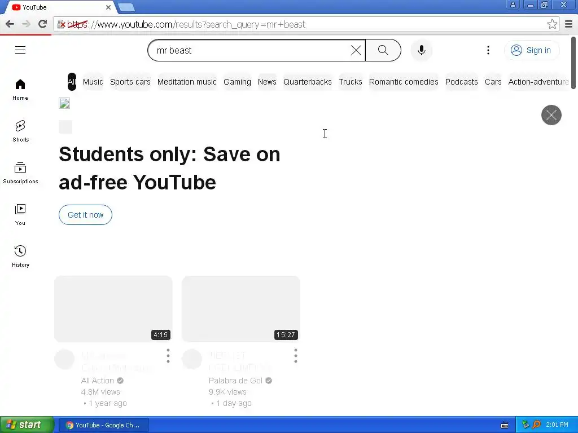Open Subscriptions in the sidebar

tap(20, 173)
